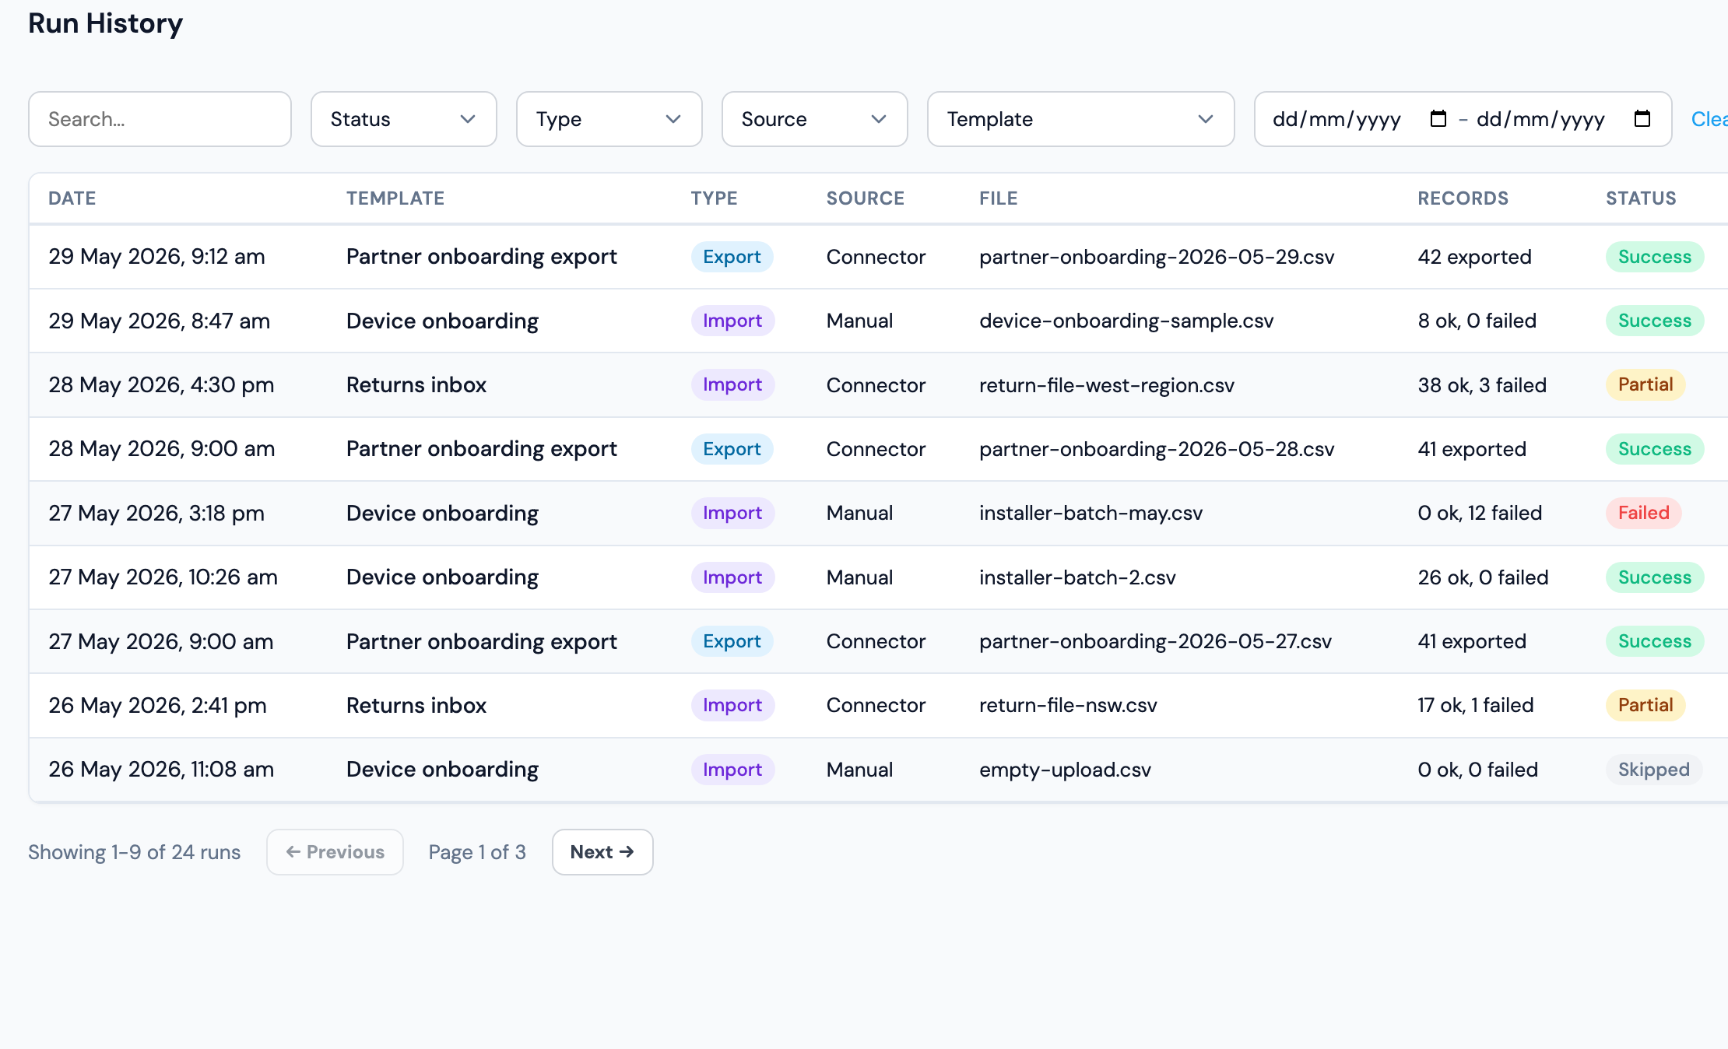Click the RECORDS column header
The width and height of the screenshot is (1728, 1049).
point(1463,198)
